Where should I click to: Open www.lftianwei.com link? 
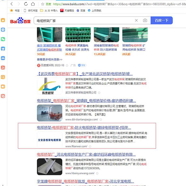click(76, 147)
